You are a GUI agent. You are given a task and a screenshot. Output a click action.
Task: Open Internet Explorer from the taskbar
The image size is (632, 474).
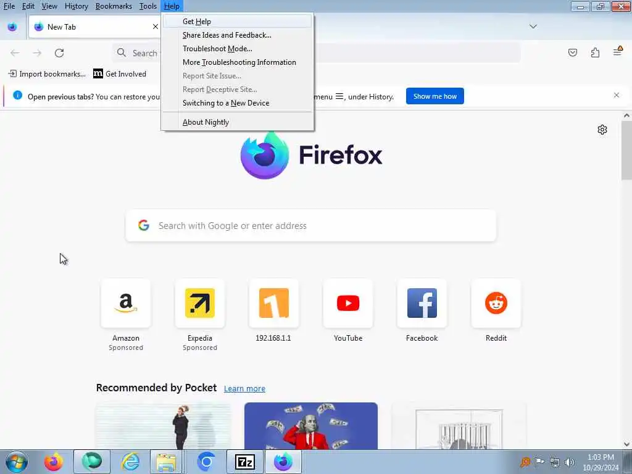point(131,462)
